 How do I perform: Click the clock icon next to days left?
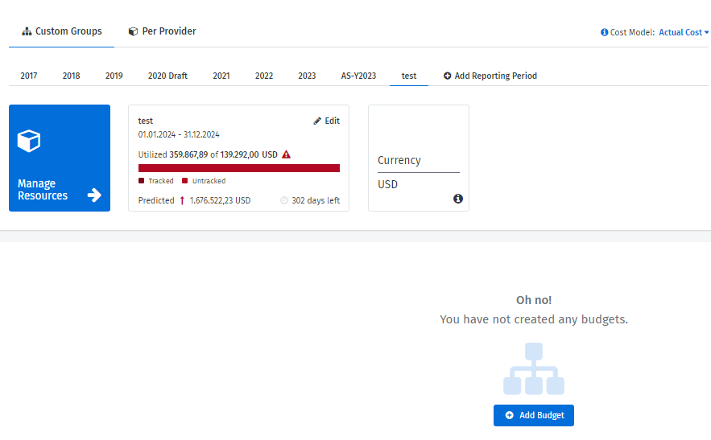284,200
